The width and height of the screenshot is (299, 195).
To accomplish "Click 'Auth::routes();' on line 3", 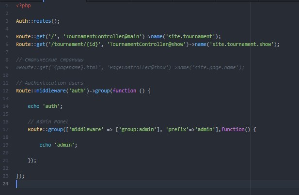I will (x=38, y=21).
